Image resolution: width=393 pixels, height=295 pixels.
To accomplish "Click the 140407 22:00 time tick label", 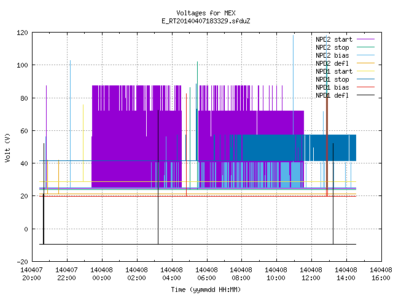I will point(66,274).
